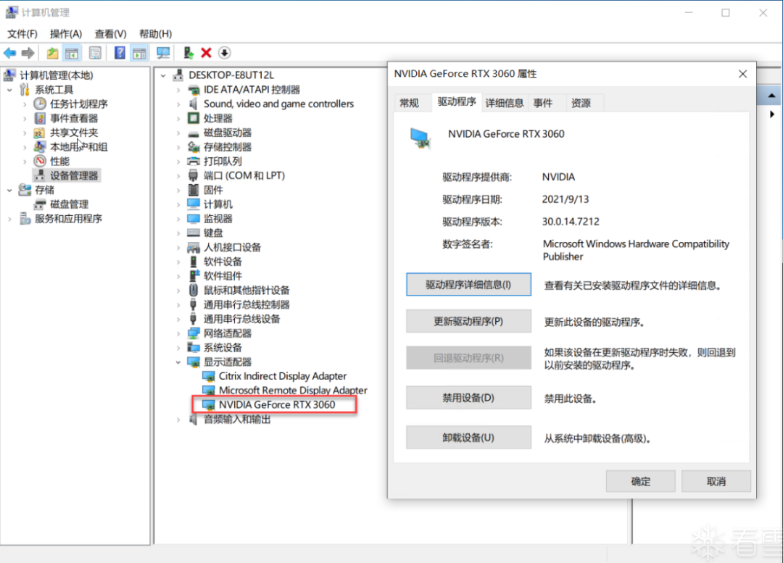Select the 系统设备 category row
This screenshot has height=563, width=783.
point(223,347)
